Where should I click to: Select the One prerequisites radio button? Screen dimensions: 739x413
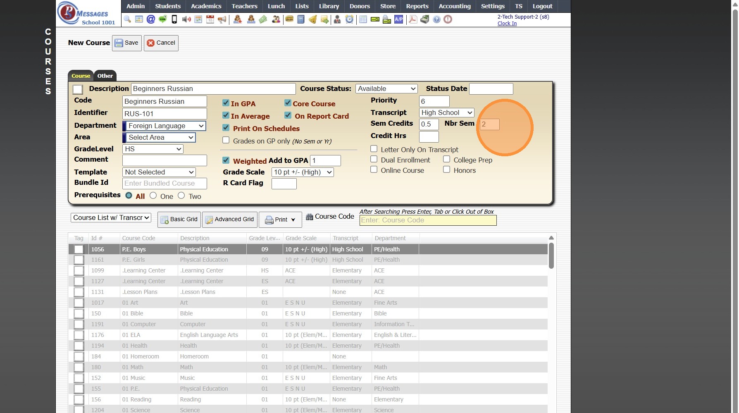click(153, 196)
